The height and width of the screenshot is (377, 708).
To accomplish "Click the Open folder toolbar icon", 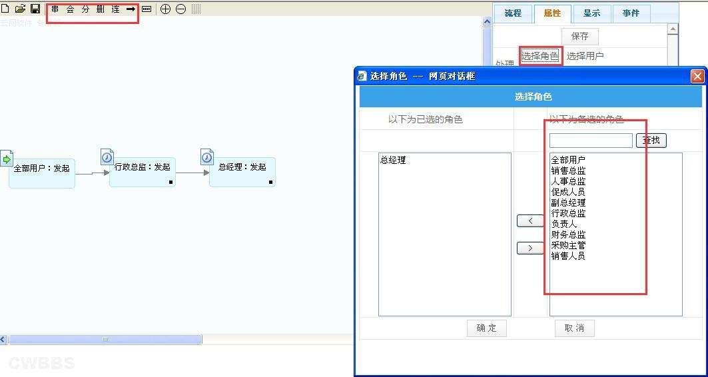I will click(x=20, y=9).
